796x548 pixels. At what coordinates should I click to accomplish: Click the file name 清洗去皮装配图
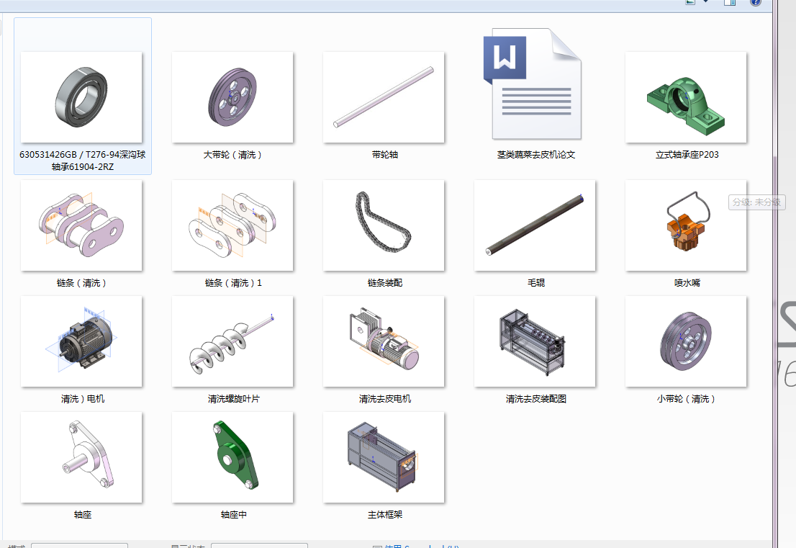(536, 399)
